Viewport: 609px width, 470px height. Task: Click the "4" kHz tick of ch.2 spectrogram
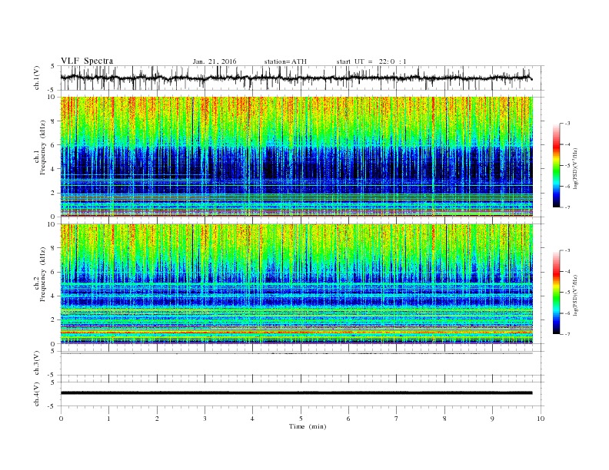[54, 296]
